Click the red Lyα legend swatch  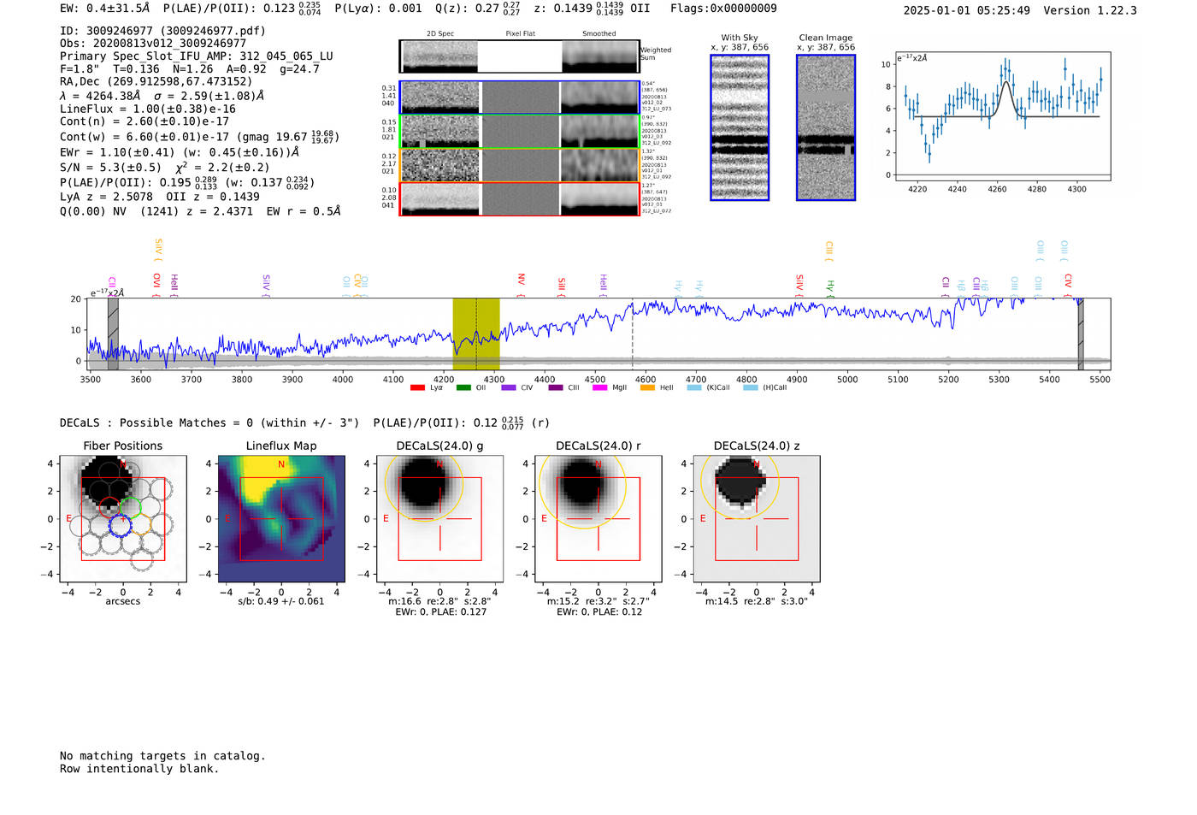point(417,387)
